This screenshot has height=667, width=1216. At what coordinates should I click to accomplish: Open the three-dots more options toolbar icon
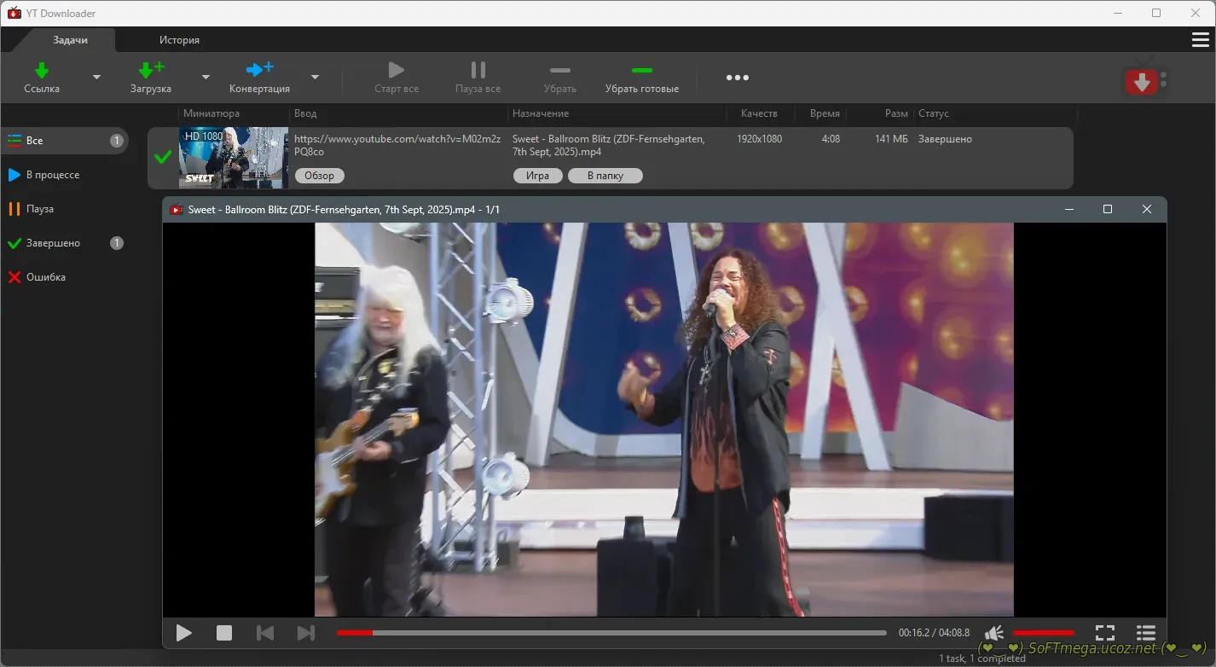coord(737,78)
